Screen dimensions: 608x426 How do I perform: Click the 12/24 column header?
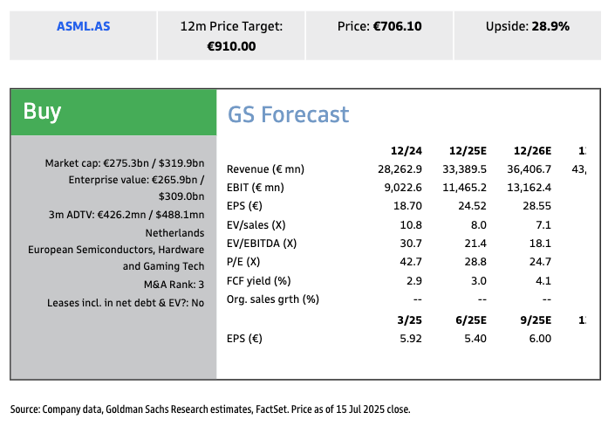[407, 150]
